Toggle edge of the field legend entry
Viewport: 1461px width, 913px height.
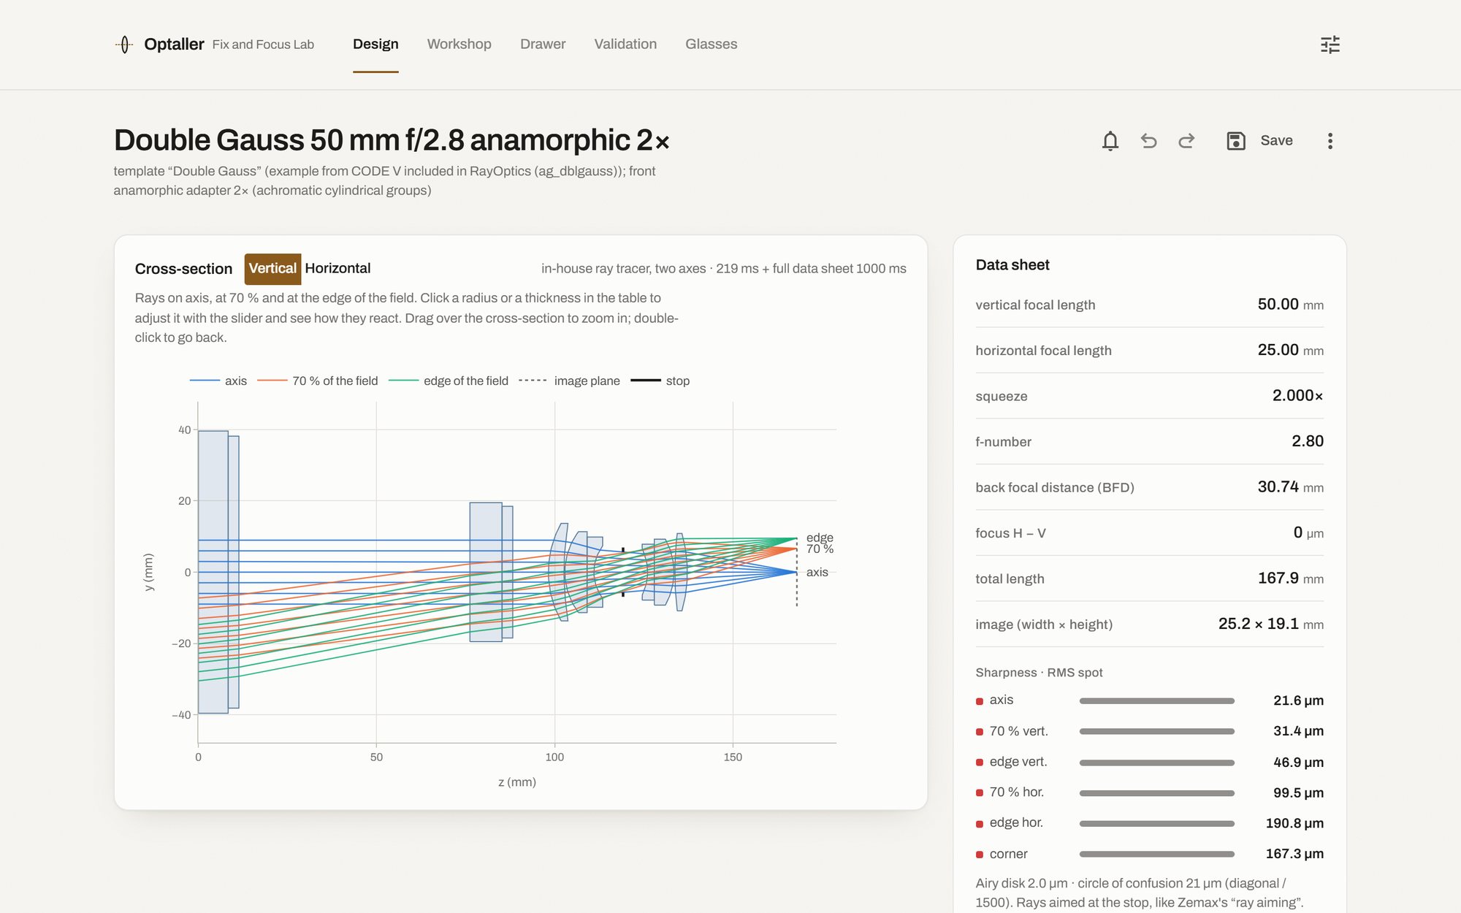449,381
